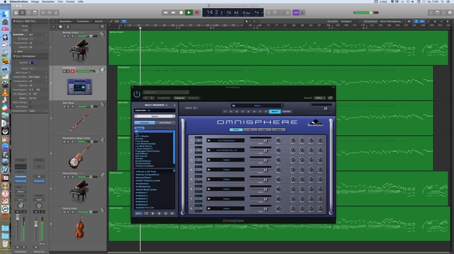The image size is (454, 254).
Task: Toggle the Inspector button in the toolbar
Action: 23,13
